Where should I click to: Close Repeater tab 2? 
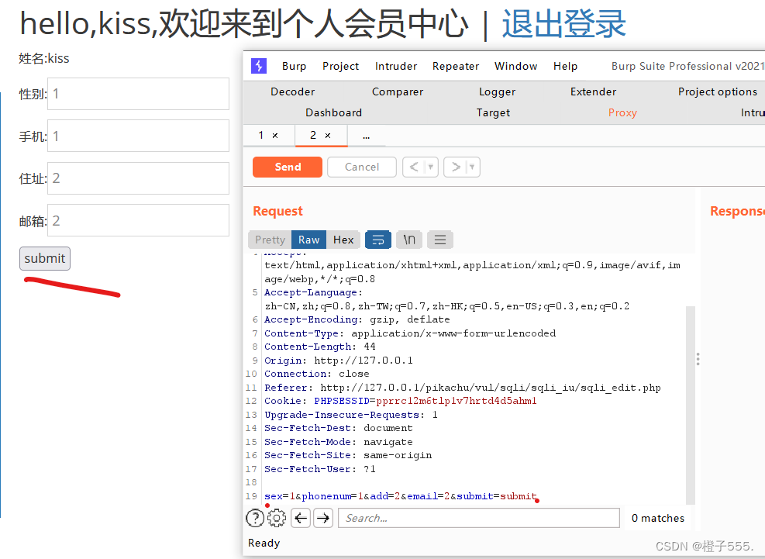point(328,136)
